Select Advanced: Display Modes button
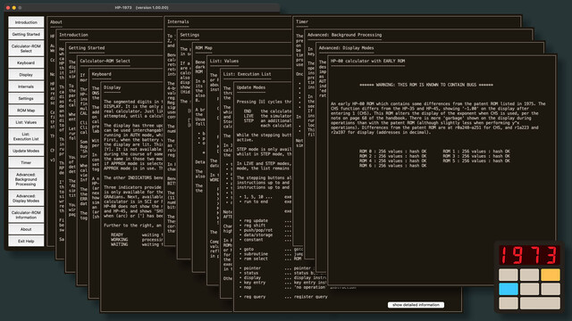The image size is (572, 321). [x=26, y=198]
